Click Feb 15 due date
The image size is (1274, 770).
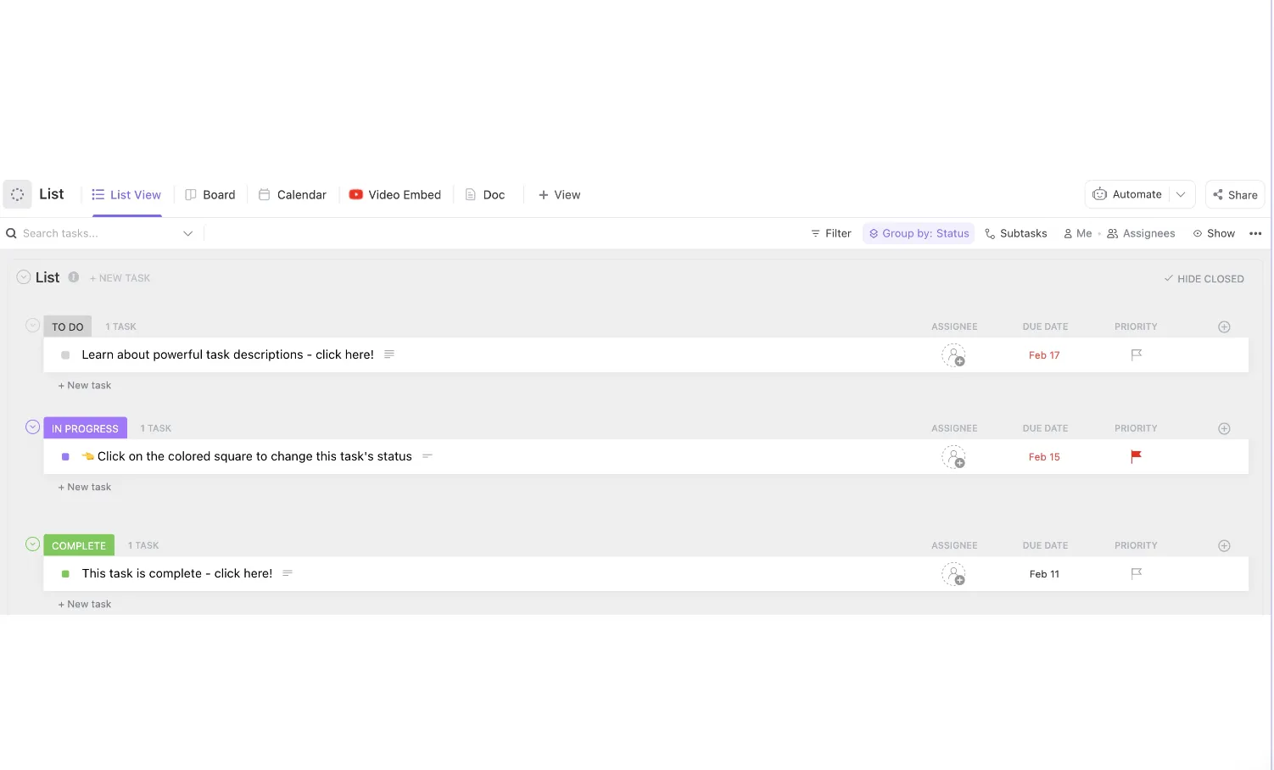click(x=1044, y=457)
